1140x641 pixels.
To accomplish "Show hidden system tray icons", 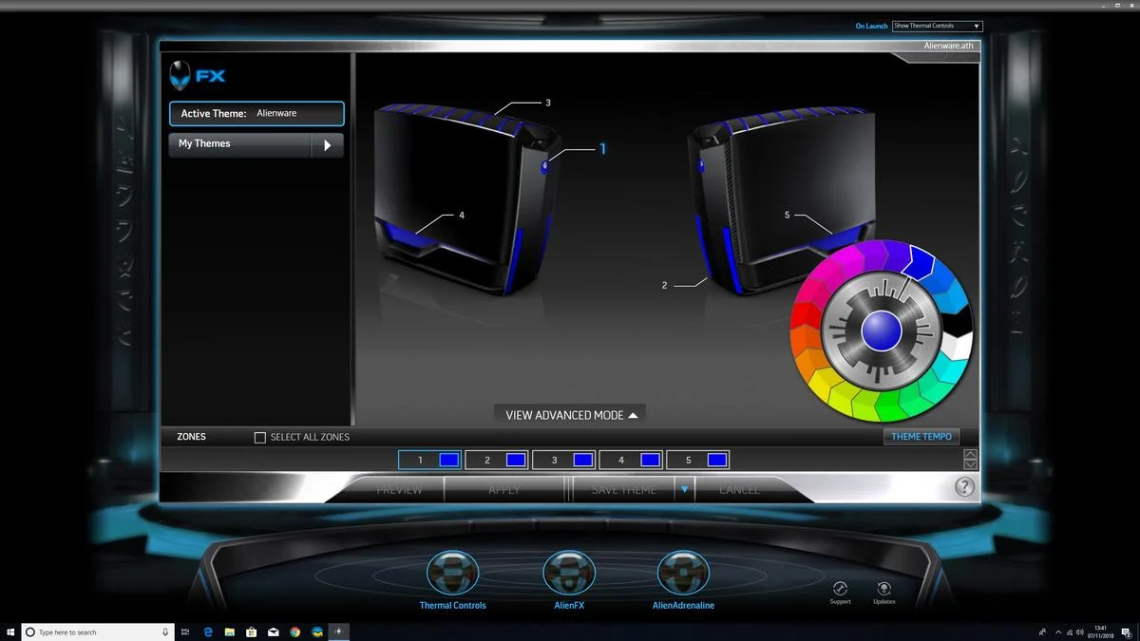I will pos(1058,632).
